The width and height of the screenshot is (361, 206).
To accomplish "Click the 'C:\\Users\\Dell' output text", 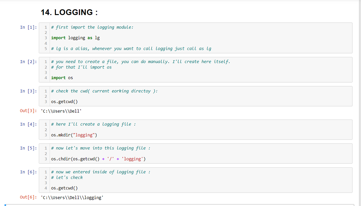I will click(61, 111).
